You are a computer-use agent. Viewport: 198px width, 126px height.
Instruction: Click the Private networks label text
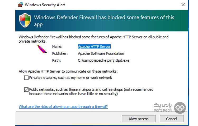click(70, 78)
